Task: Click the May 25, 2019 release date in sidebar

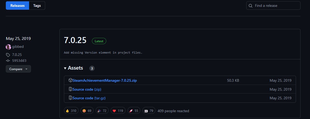Action: (18, 39)
